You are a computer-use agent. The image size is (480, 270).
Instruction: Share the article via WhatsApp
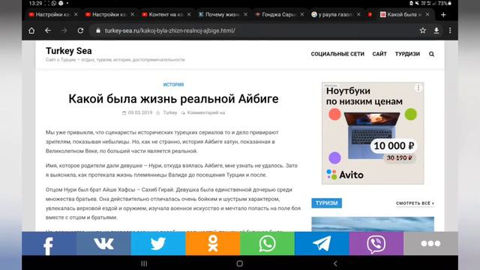267,244
